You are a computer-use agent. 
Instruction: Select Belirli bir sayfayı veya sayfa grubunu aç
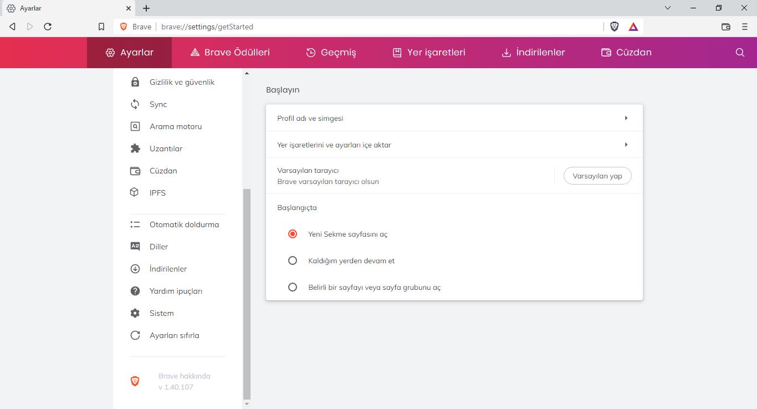point(293,287)
